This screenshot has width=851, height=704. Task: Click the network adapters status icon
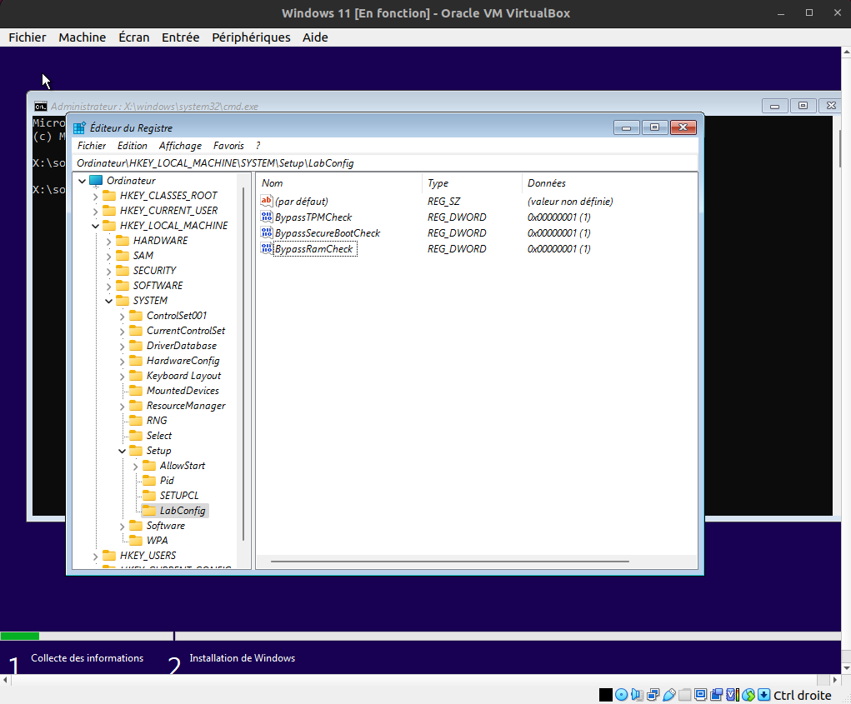click(652, 694)
